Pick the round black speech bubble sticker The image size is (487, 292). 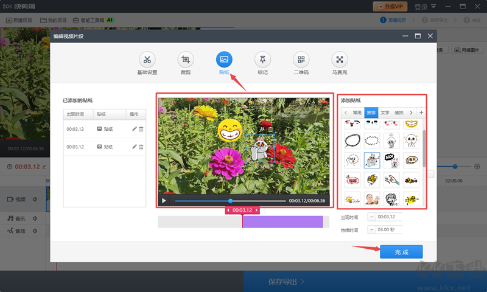click(352, 141)
